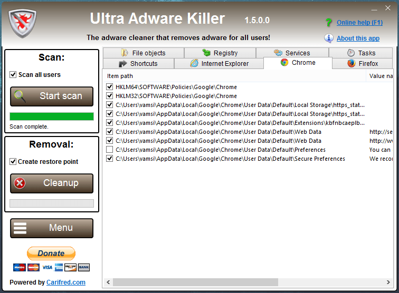
Task: Click the blue info icon beside About
Action: (328, 38)
